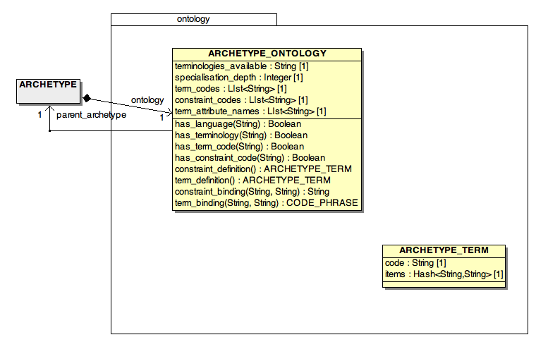The width and height of the screenshot is (536, 342).
Task: Click attribute specialisation_depth : Integer [1]
Action: click(238, 78)
